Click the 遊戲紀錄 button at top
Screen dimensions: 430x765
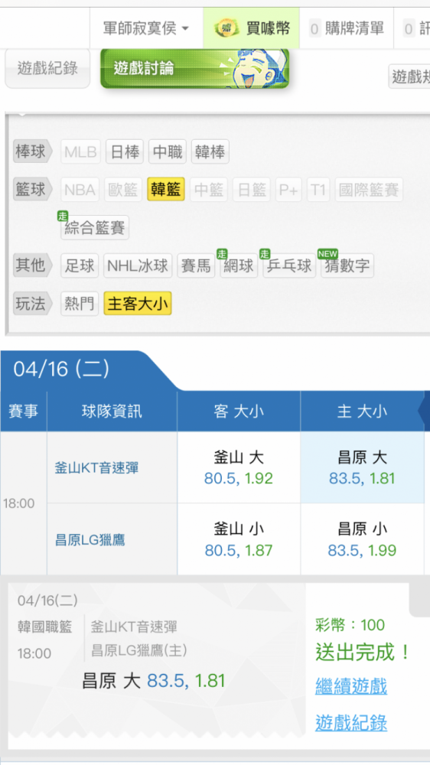coord(47,68)
